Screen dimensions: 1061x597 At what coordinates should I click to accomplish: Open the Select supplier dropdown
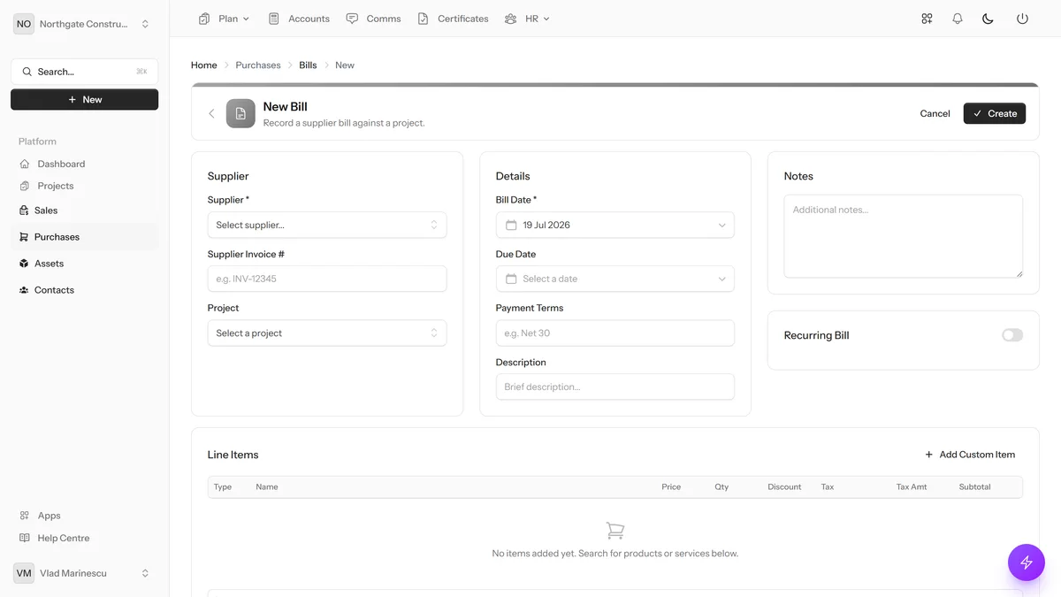pos(327,225)
